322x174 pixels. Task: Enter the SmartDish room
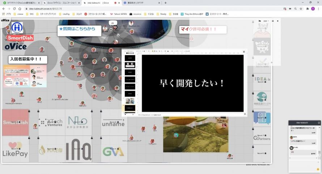(x=16, y=122)
